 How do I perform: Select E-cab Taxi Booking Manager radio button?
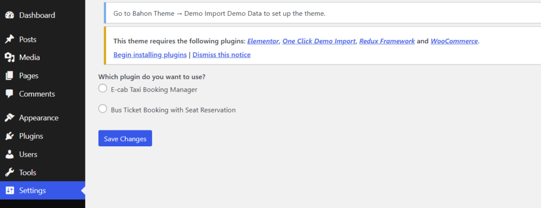[x=102, y=89]
